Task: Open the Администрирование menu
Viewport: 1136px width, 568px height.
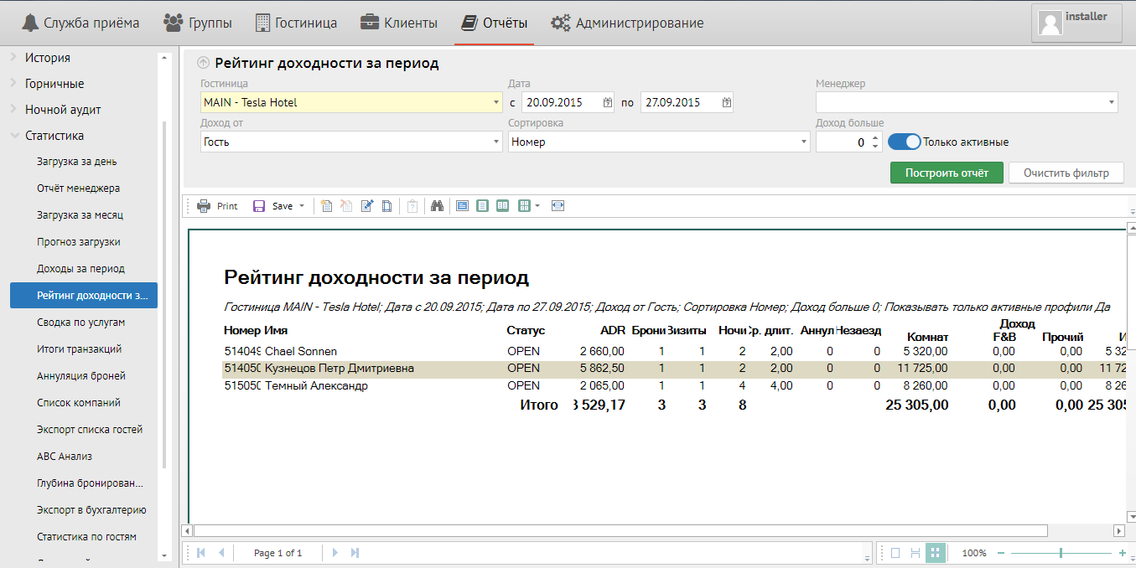Action: [627, 23]
